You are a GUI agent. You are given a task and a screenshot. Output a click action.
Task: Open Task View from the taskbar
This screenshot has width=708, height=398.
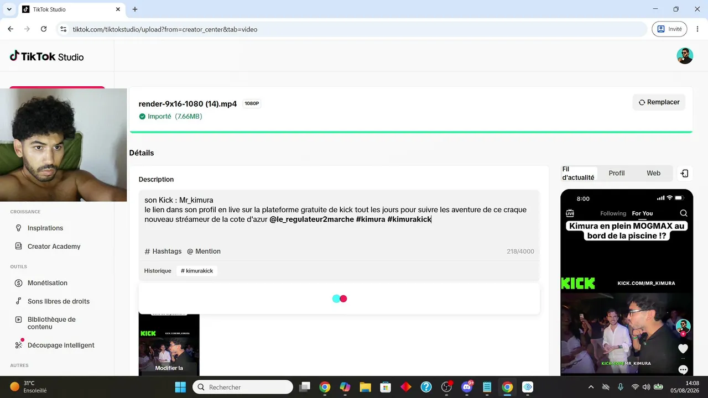305,387
